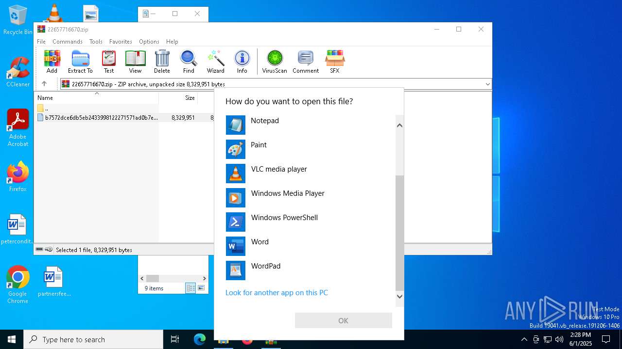Click the volume icon in system tray
Image resolution: width=622 pixels, height=349 pixels.
[x=559, y=339]
